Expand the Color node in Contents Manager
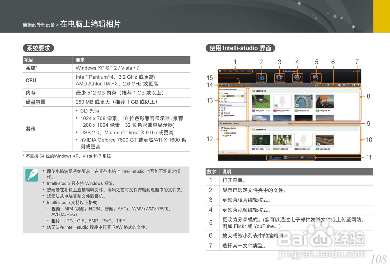Viewport: 390px width, 276px height. (x=220, y=101)
